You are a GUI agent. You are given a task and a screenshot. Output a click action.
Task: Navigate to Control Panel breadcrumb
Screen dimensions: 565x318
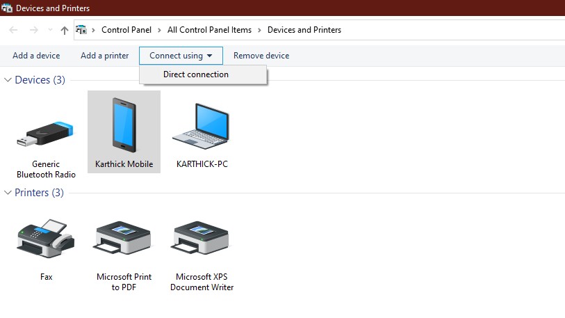(126, 30)
